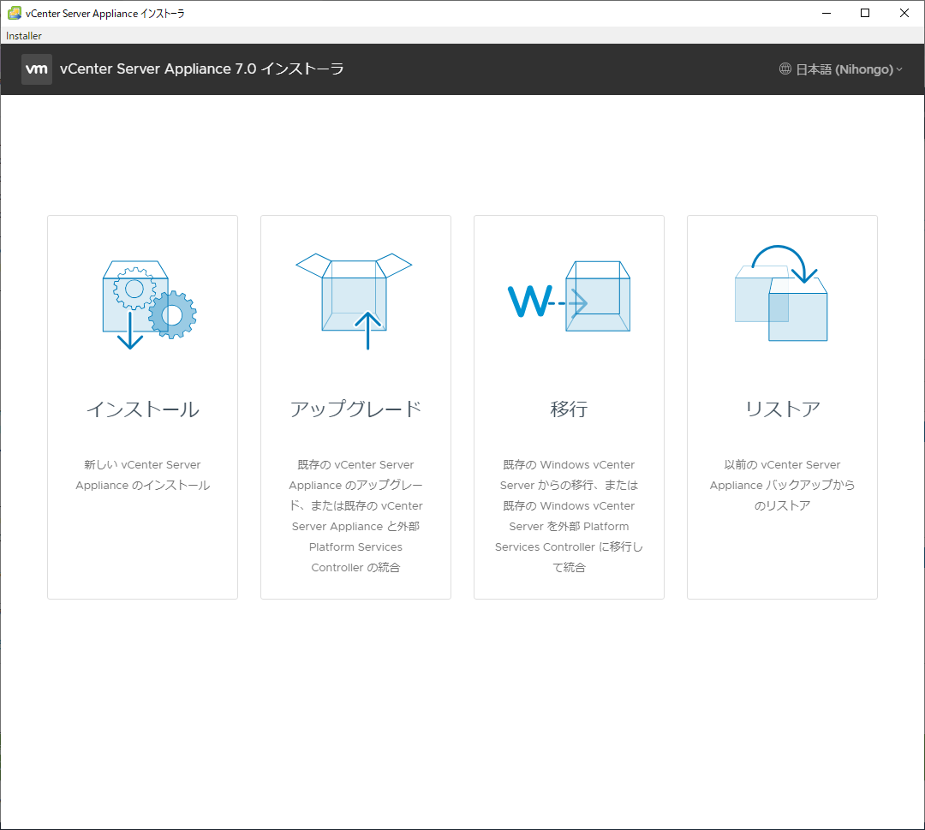Click the Migrate W arrow box icon

coord(569,296)
